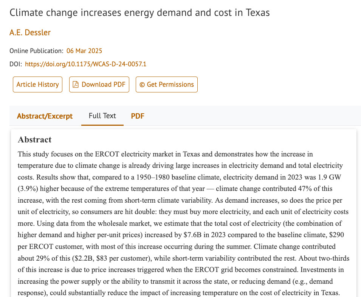Screen dimensions: 361x297
Task: Select the Full Text tab
Action: pos(102,116)
